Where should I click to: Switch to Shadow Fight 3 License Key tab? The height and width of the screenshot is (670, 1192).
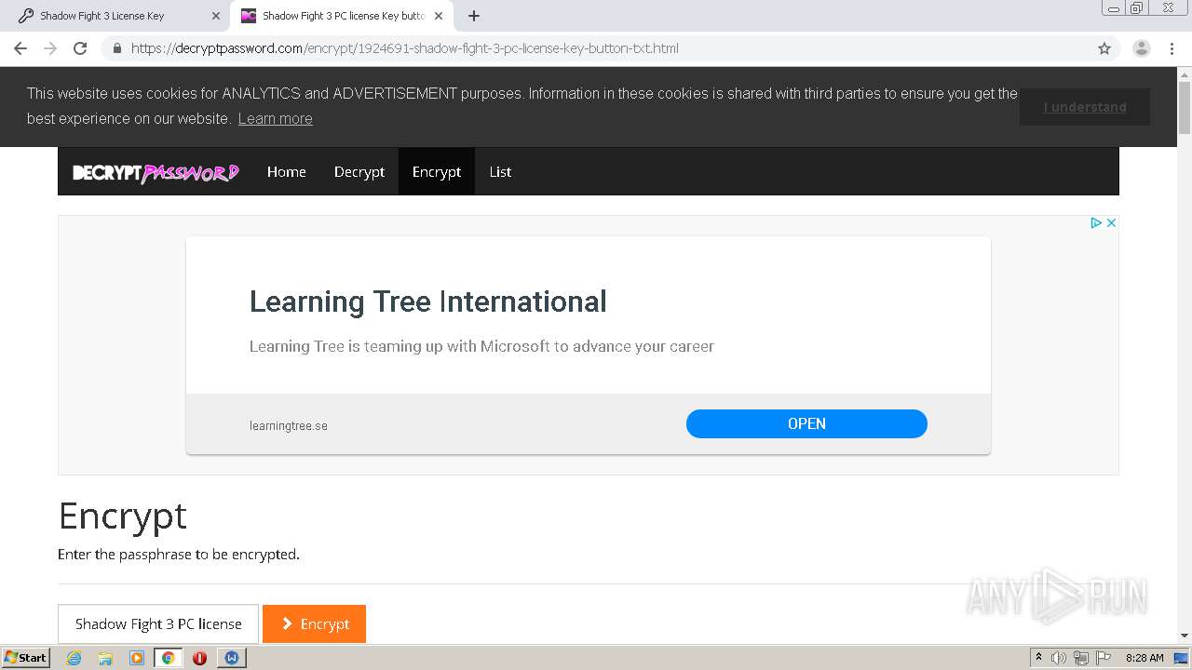(114, 16)
